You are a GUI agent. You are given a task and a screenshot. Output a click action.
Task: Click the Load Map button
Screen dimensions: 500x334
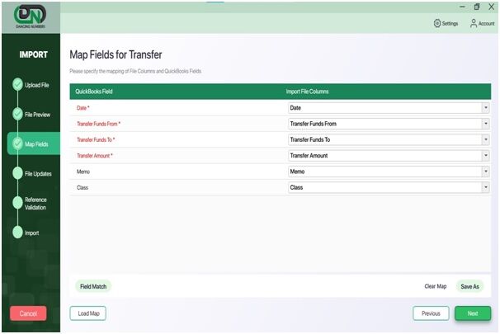[x=88, y=313]
